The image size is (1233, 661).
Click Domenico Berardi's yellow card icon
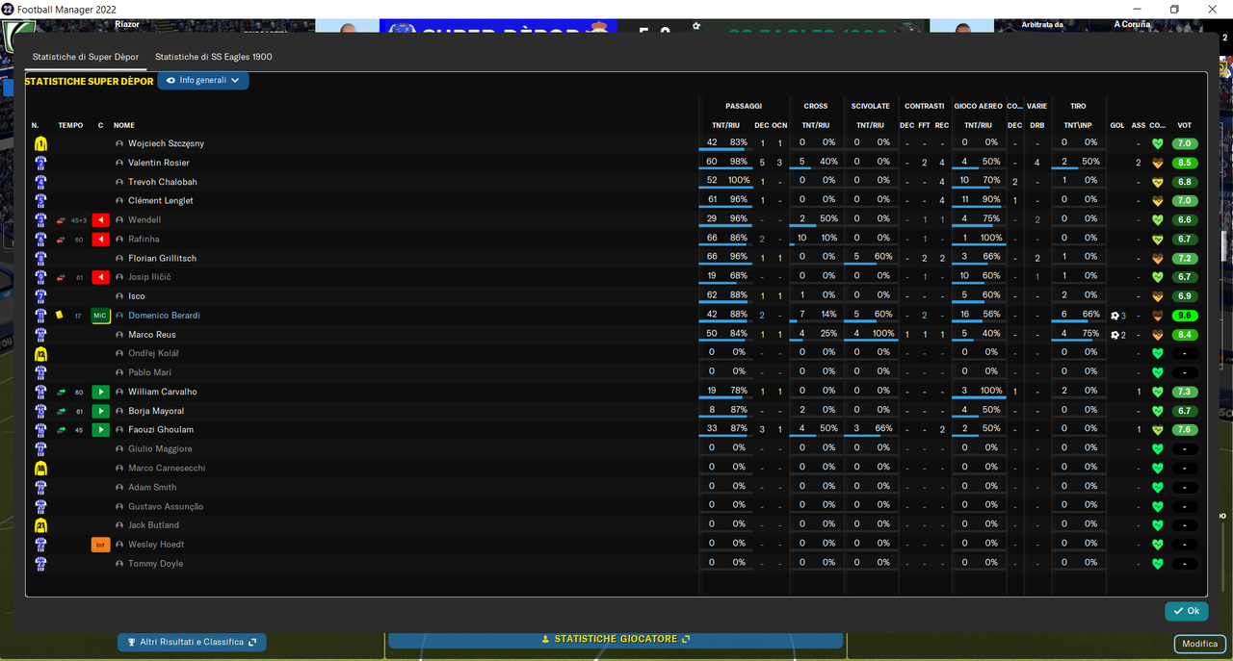pos(60,315)
